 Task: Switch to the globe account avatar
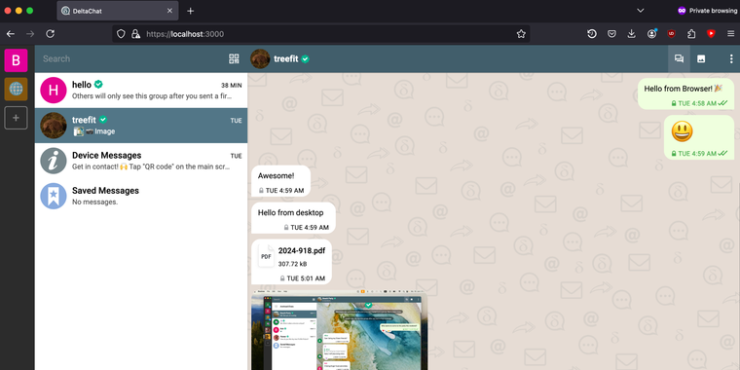[x=16, y=89]
